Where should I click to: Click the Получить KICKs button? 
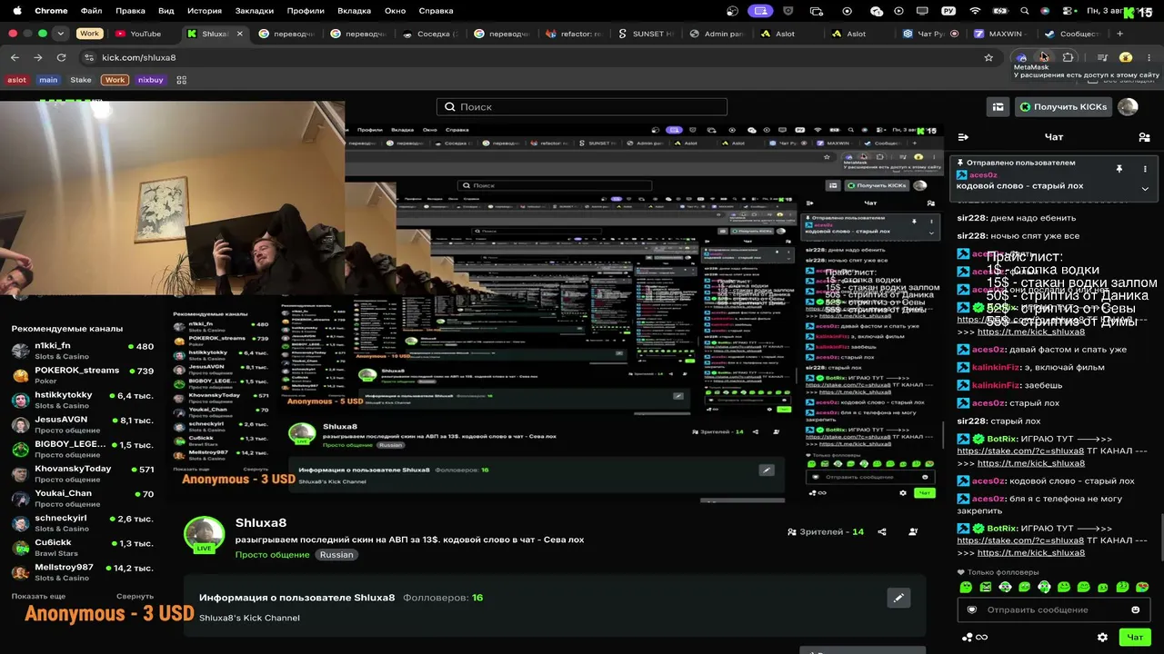point(1064,107)
